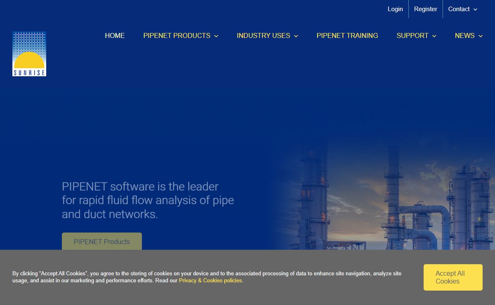Accept all cookies with the yellow button
This screenshot has width=495, height=305.
click(x=453, y=277)
